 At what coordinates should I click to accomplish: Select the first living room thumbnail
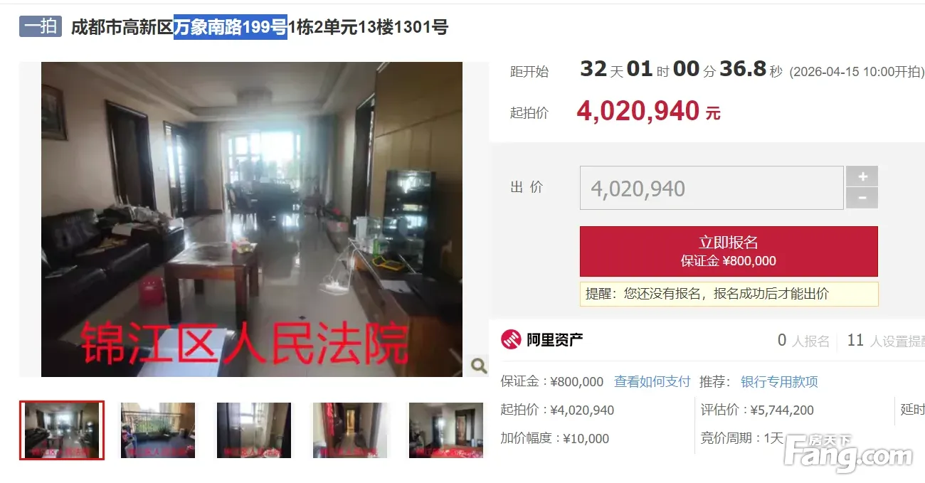click(62, 430)
